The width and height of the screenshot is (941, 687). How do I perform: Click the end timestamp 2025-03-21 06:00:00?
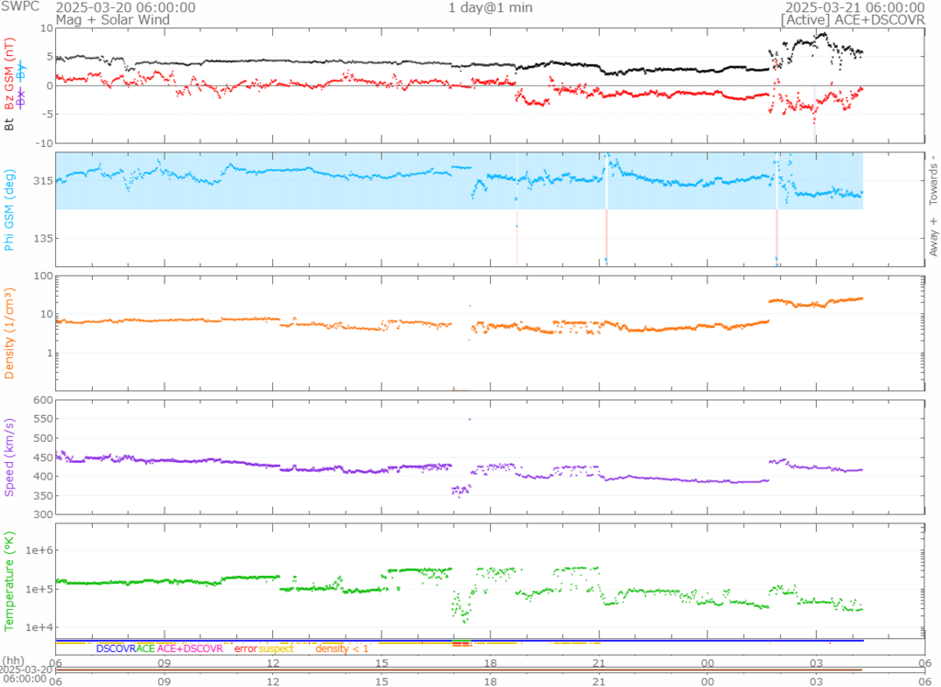[x=861, y=7]
